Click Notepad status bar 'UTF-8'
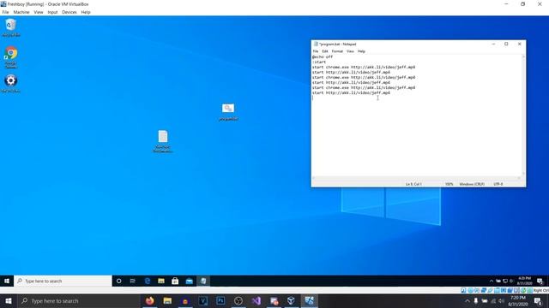The image size is (549, 308). 498,184
